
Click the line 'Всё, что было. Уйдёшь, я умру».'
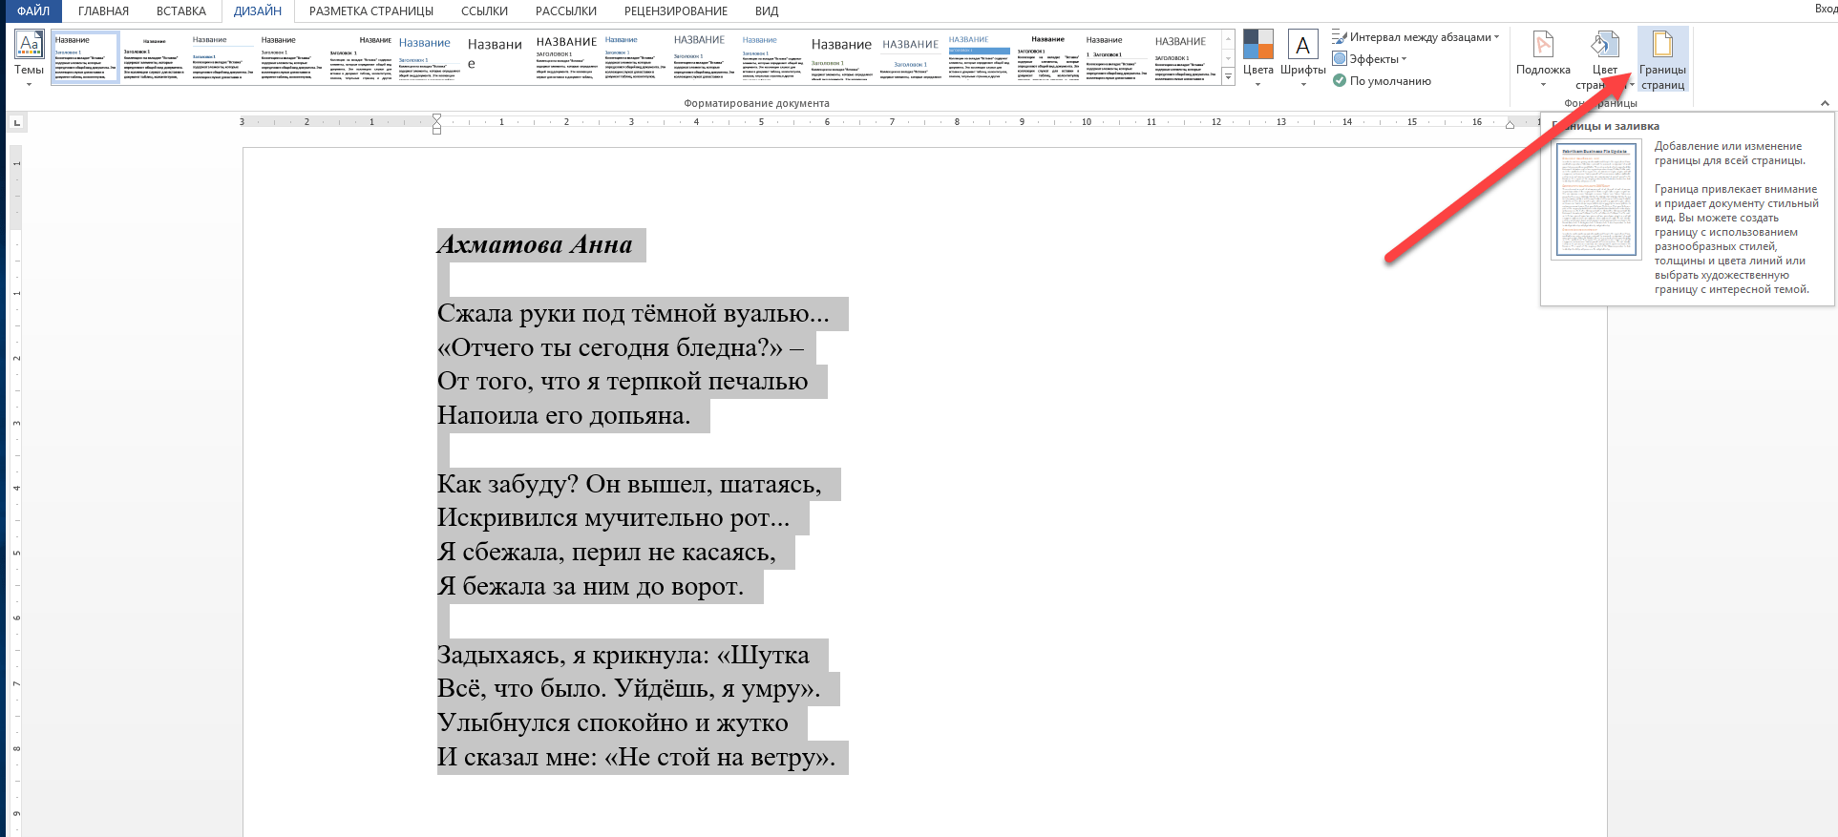coord(628,689)
